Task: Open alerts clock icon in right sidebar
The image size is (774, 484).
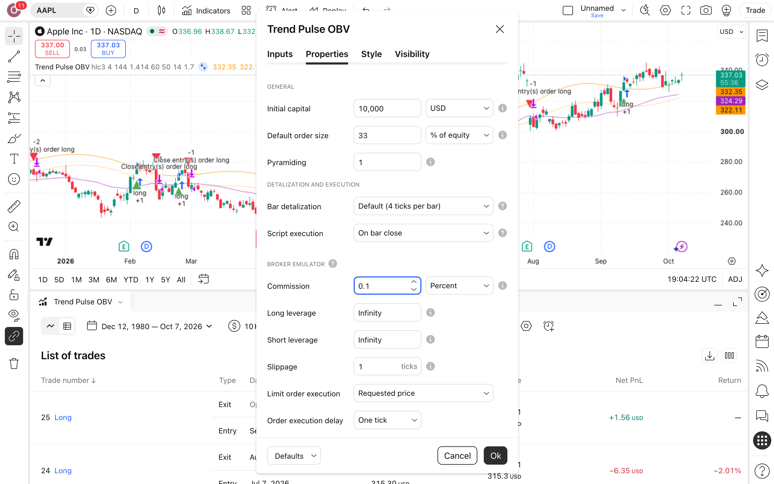Action: pos(762,60)
